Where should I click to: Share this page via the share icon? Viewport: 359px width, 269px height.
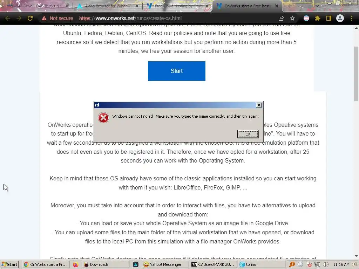click(x=281, y=18)
